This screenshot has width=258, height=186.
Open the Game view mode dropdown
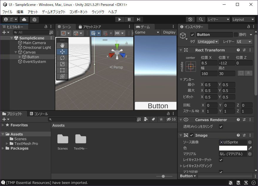click(147, 32)
